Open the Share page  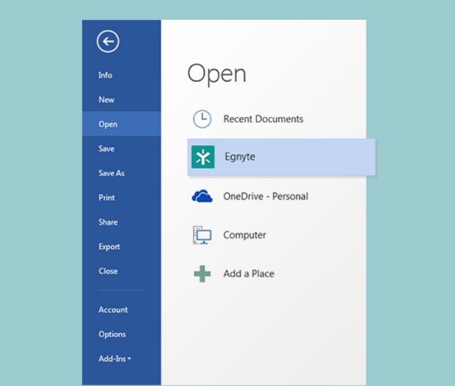coord(108,222)
